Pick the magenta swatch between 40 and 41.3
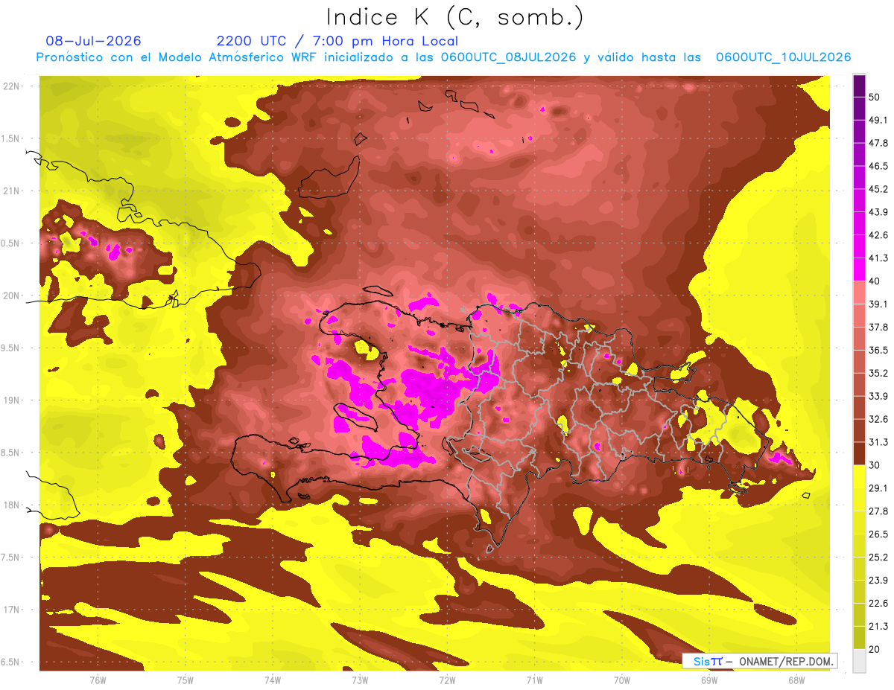Screen dimensions: 894x690 [859, 269]
